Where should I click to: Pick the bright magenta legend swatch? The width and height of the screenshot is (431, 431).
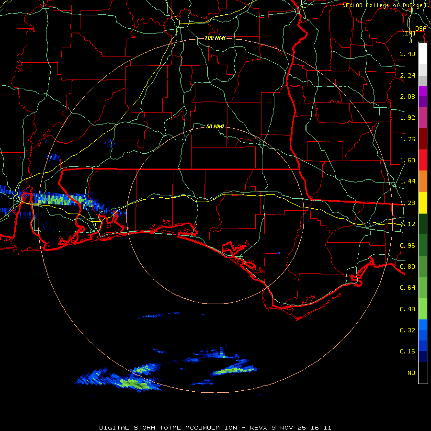[x=423, y=91]
